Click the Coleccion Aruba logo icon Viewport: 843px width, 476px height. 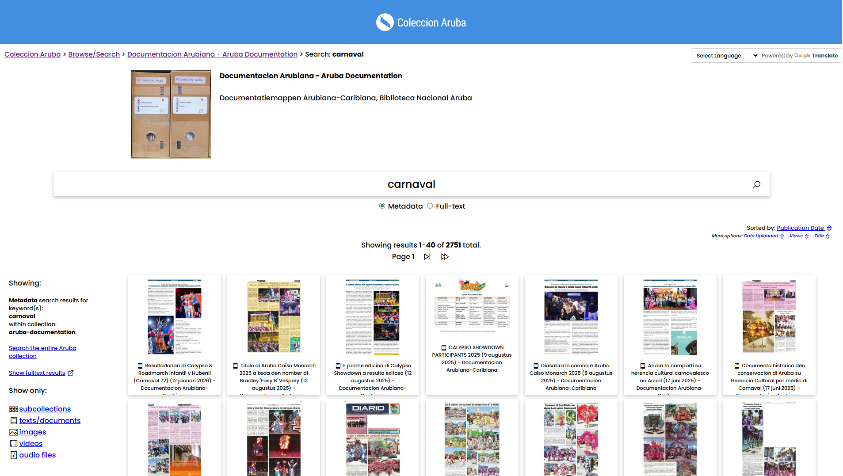pos(385,22)
